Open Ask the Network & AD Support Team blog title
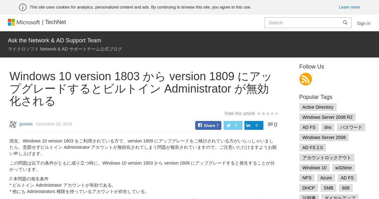 point(54,40)
